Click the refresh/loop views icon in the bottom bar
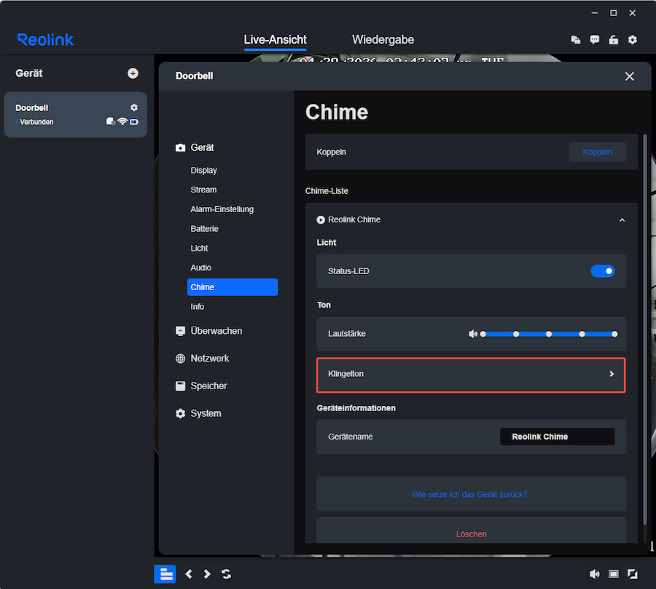Viewport: 656px width, 589px height. 227,574
